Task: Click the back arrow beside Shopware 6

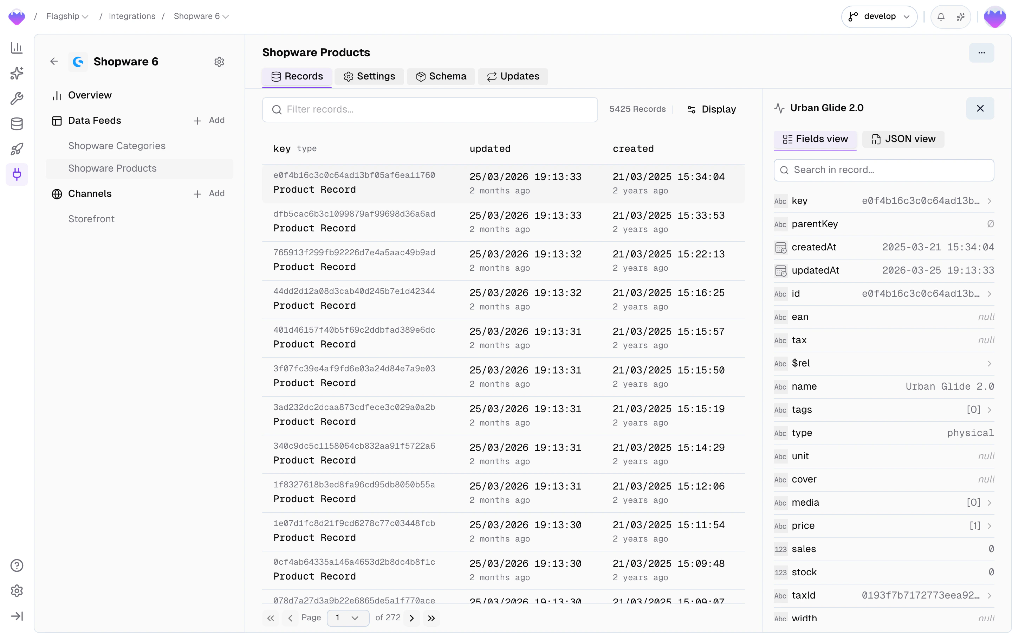Action: tap(54, 62)
